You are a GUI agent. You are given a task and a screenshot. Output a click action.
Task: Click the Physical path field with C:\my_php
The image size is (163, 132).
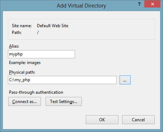pos(62,80)
